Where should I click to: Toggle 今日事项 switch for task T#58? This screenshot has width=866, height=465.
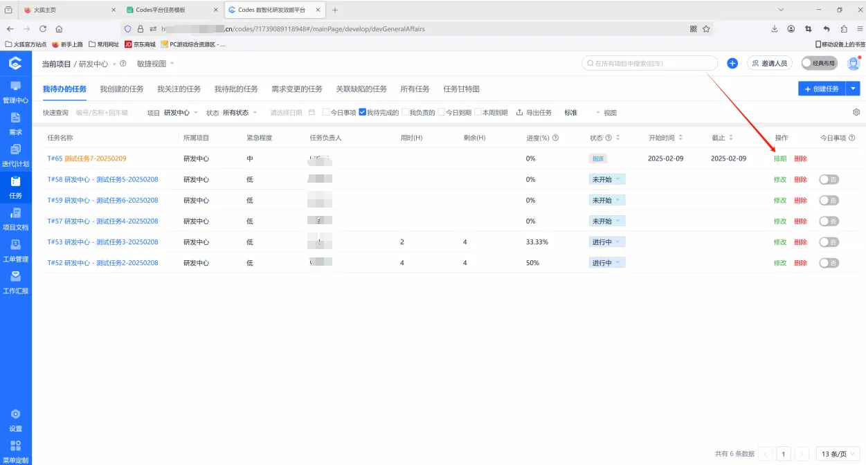pyautogui.click(x=829, y=179)
